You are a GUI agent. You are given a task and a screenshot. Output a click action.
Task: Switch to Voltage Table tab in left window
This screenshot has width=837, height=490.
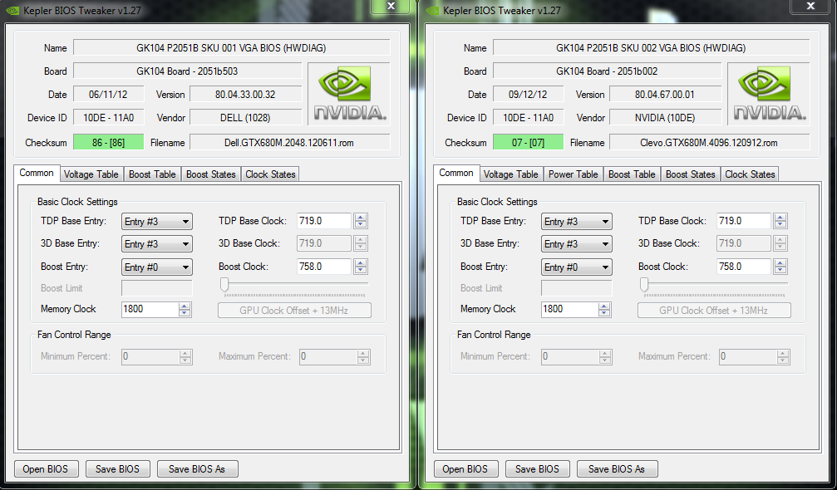[91, 174]
